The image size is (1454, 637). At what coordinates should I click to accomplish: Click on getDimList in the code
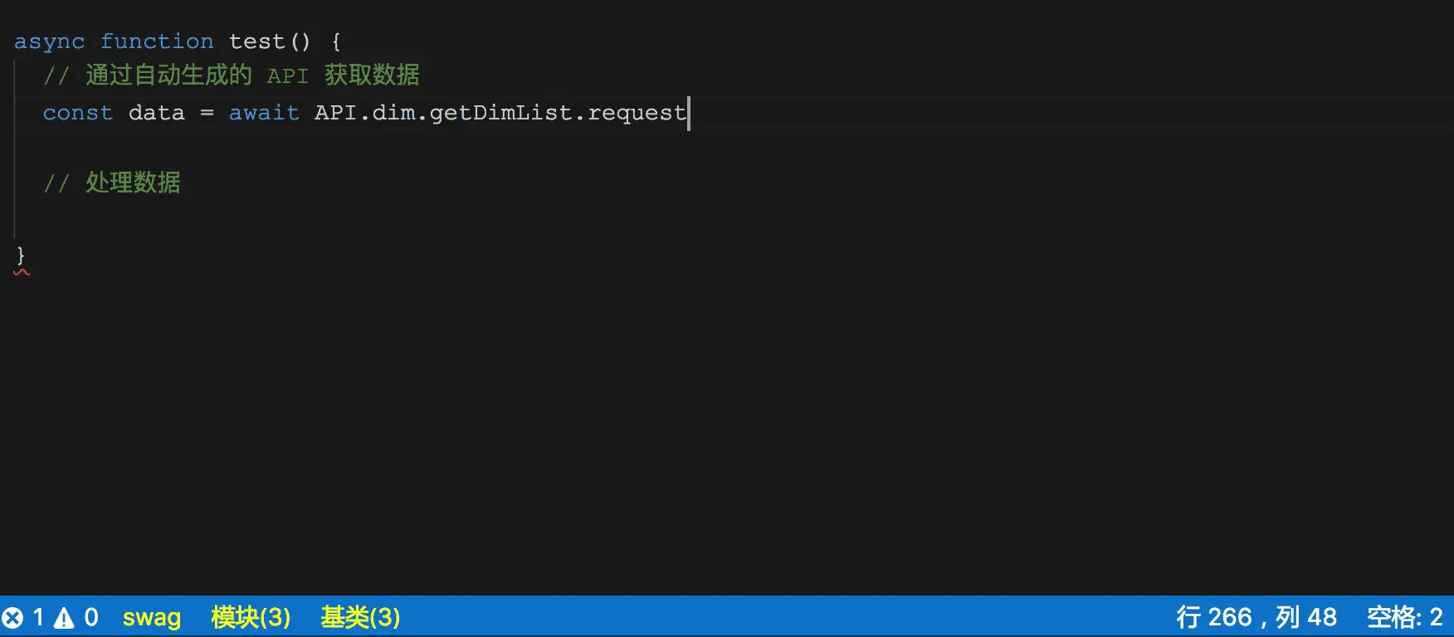[x=500, y=113]
